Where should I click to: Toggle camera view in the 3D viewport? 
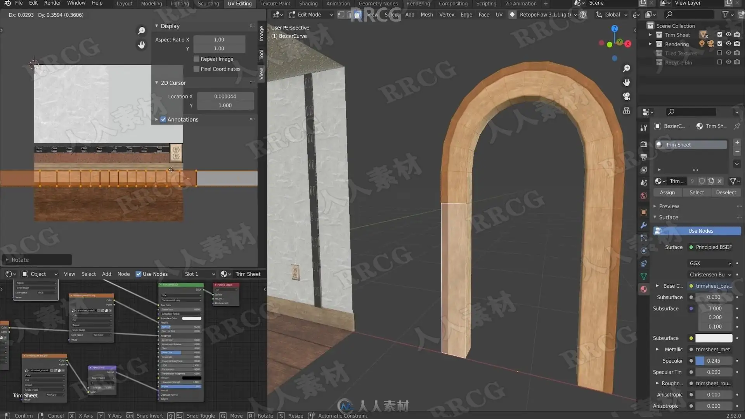click(626, 96)
